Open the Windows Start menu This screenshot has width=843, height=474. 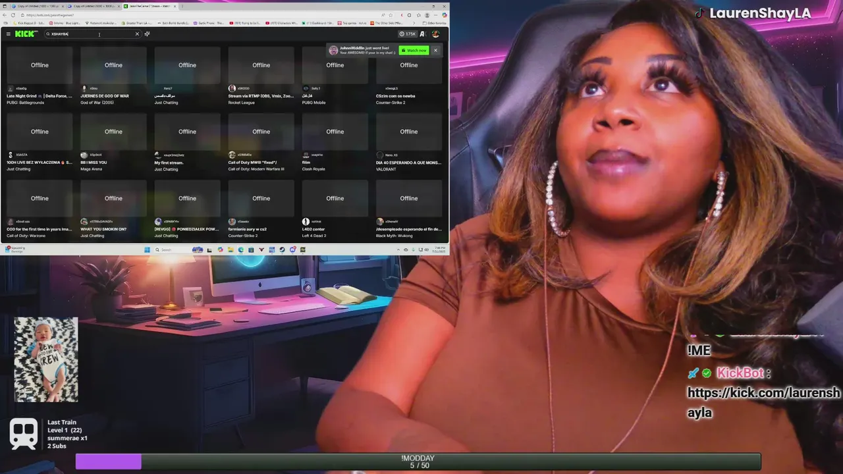click(148, 250)
